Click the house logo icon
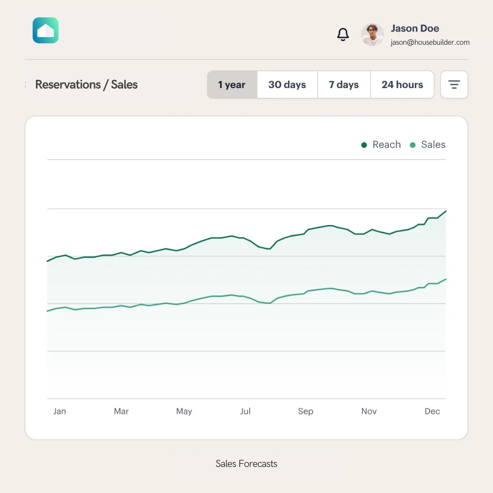This screenshot has width=493, height=493. (46, 31)
